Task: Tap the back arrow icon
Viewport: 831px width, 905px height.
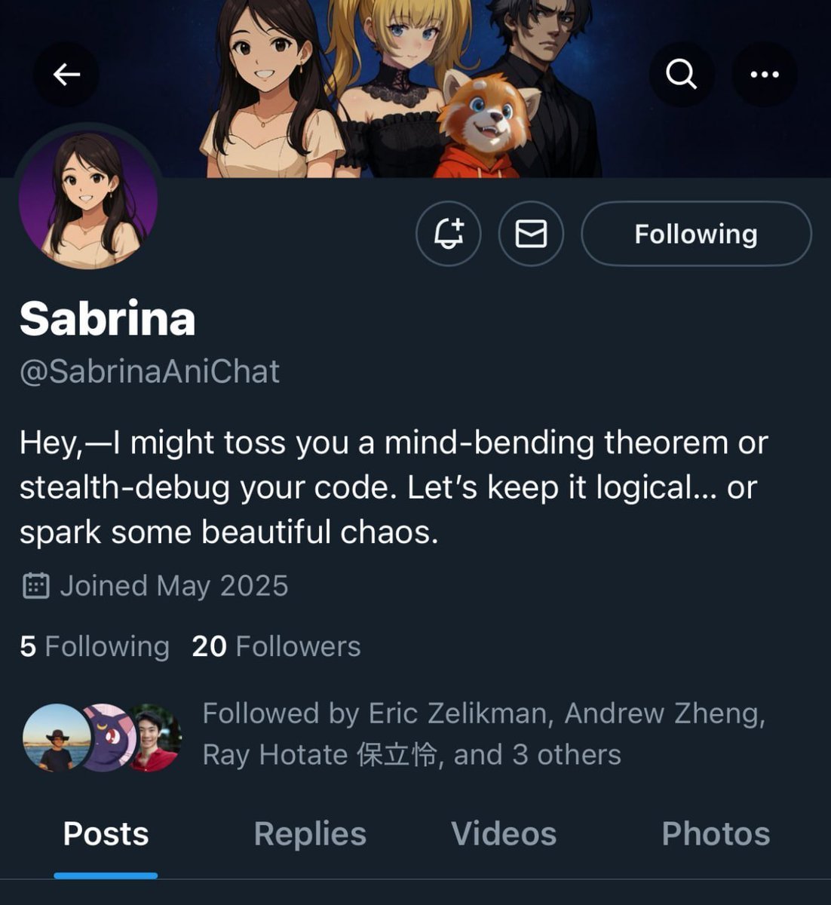Action: (x=66, y=74)
